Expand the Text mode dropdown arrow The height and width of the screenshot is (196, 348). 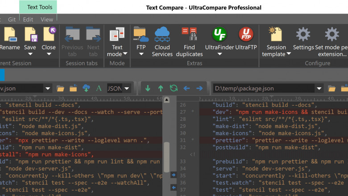(125, 53)
